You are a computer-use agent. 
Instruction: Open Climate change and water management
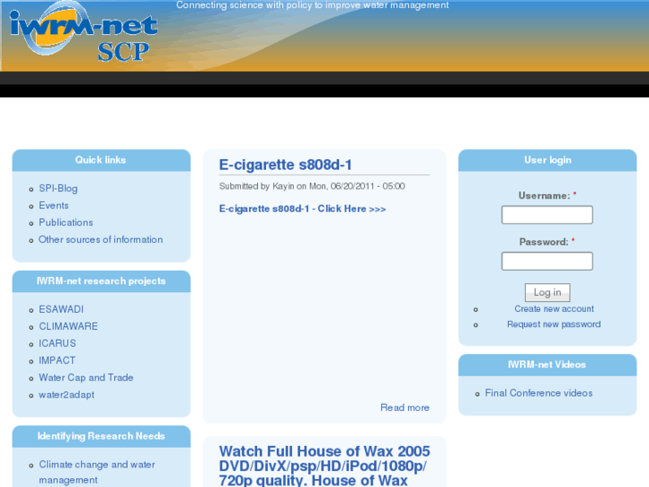(x=96, y=472)
